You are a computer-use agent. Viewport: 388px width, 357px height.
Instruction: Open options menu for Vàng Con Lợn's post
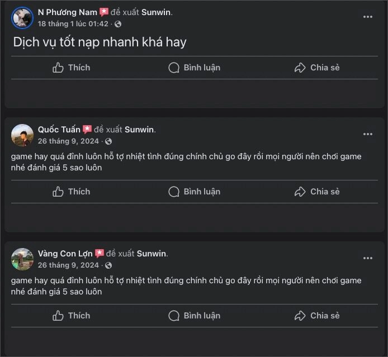[x=367, y=258]
